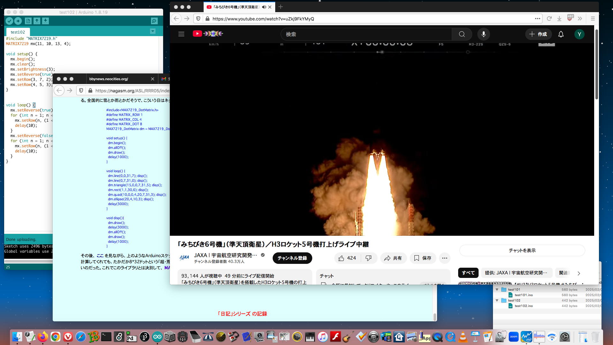
Task: Click チャットを表示 button
Action: point(522,250)
